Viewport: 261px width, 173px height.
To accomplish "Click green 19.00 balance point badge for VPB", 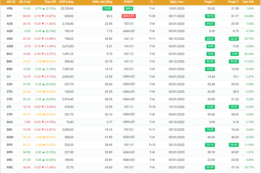I will (x=107, y=8).
